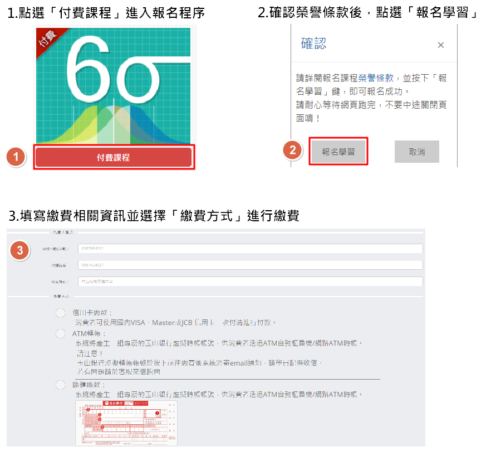Click the red 付費課程 button

(114, 157)
